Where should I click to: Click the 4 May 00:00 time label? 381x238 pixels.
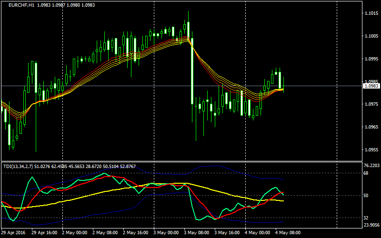tap(258, 233)
